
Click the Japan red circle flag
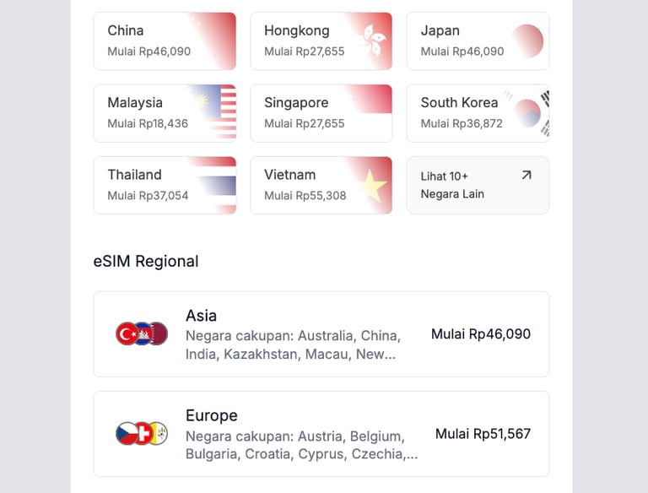[528, 41]
